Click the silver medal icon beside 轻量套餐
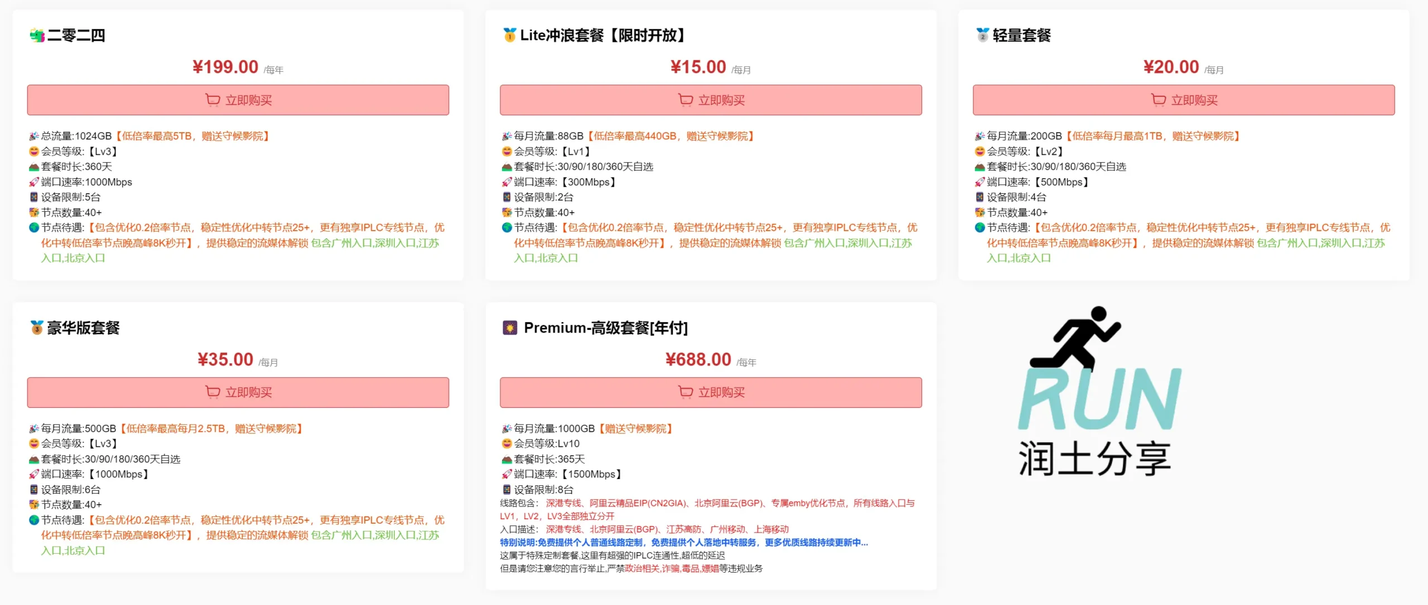This screenshot has width=1428, height=605. pyautogui.click(x=982, y=35)
